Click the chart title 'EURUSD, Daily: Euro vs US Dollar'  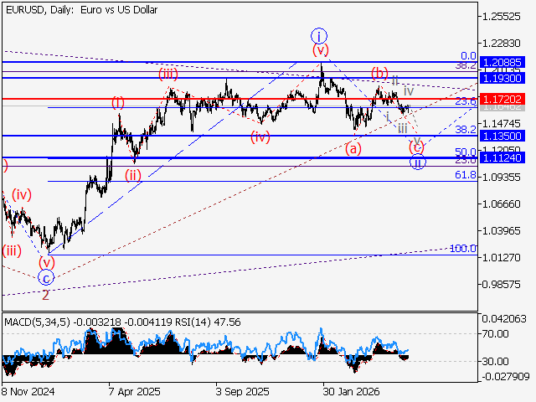(x=82, y=10)
